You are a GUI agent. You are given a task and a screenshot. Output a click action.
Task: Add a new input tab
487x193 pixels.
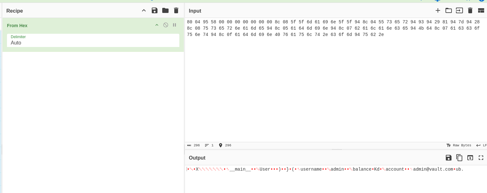click(x=438, y=10)
